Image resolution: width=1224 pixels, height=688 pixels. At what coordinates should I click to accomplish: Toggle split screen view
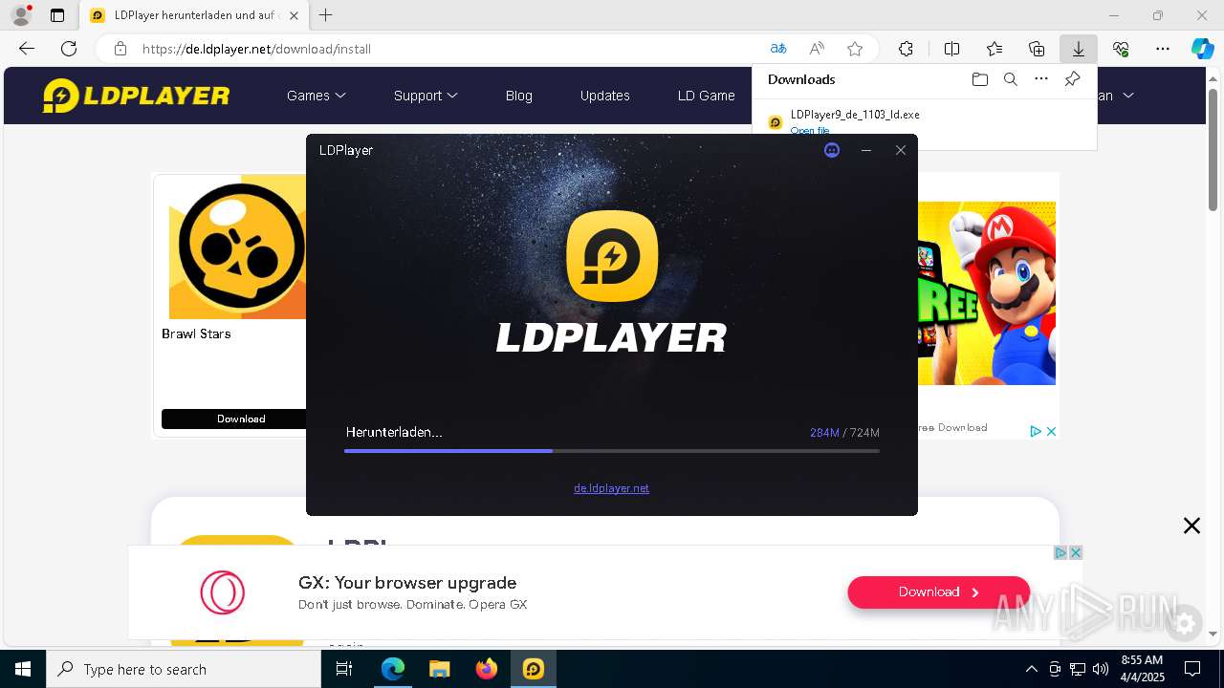[952, 49]
